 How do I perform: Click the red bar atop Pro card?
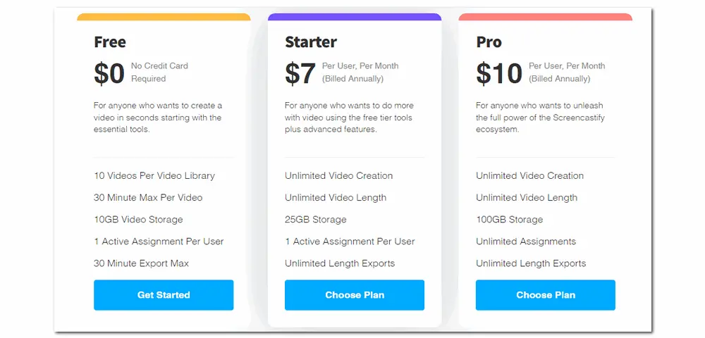(x=546, y=17)
